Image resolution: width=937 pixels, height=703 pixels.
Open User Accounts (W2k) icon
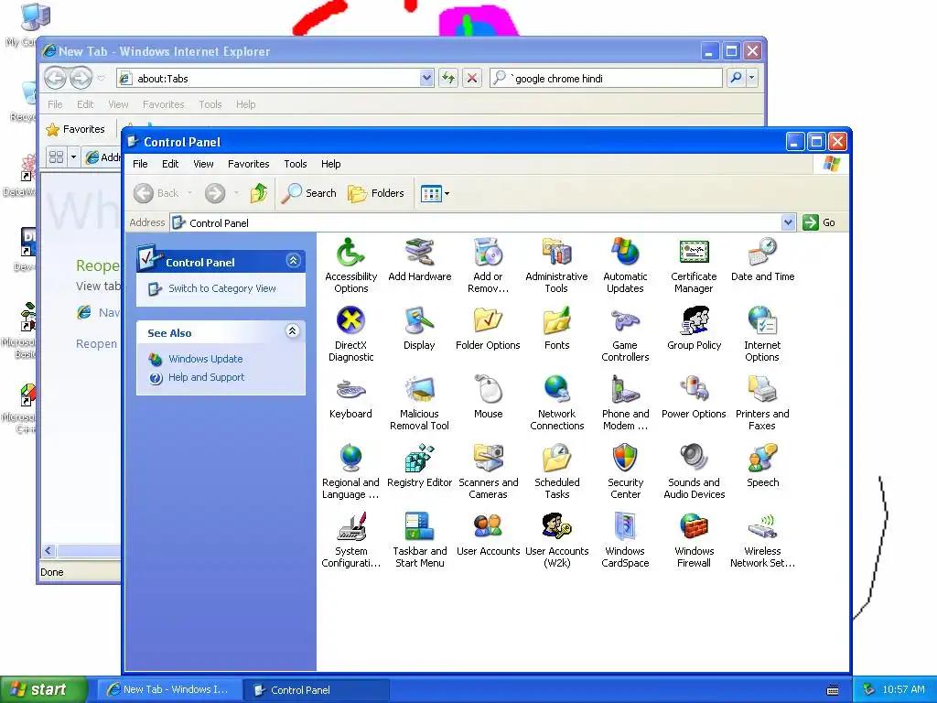click(556, 540)
